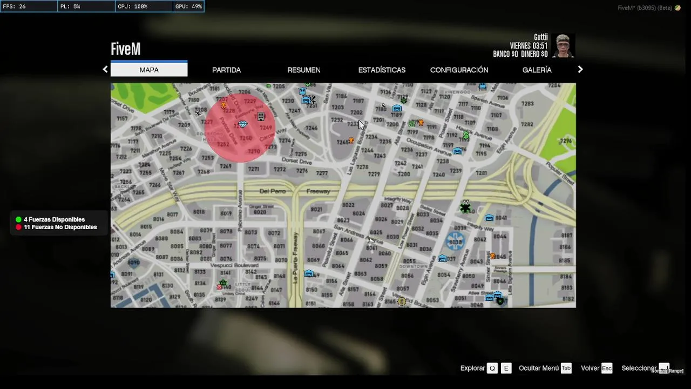Click the red Fuerzas No Disponibles indicator dot
Screen dimensions: 691x389
[18, 227]
